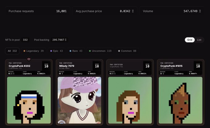210x128 pixels.
Task: Click backing value 66.1 on CryptoPunk #202
Action: (x=11, y=74)
